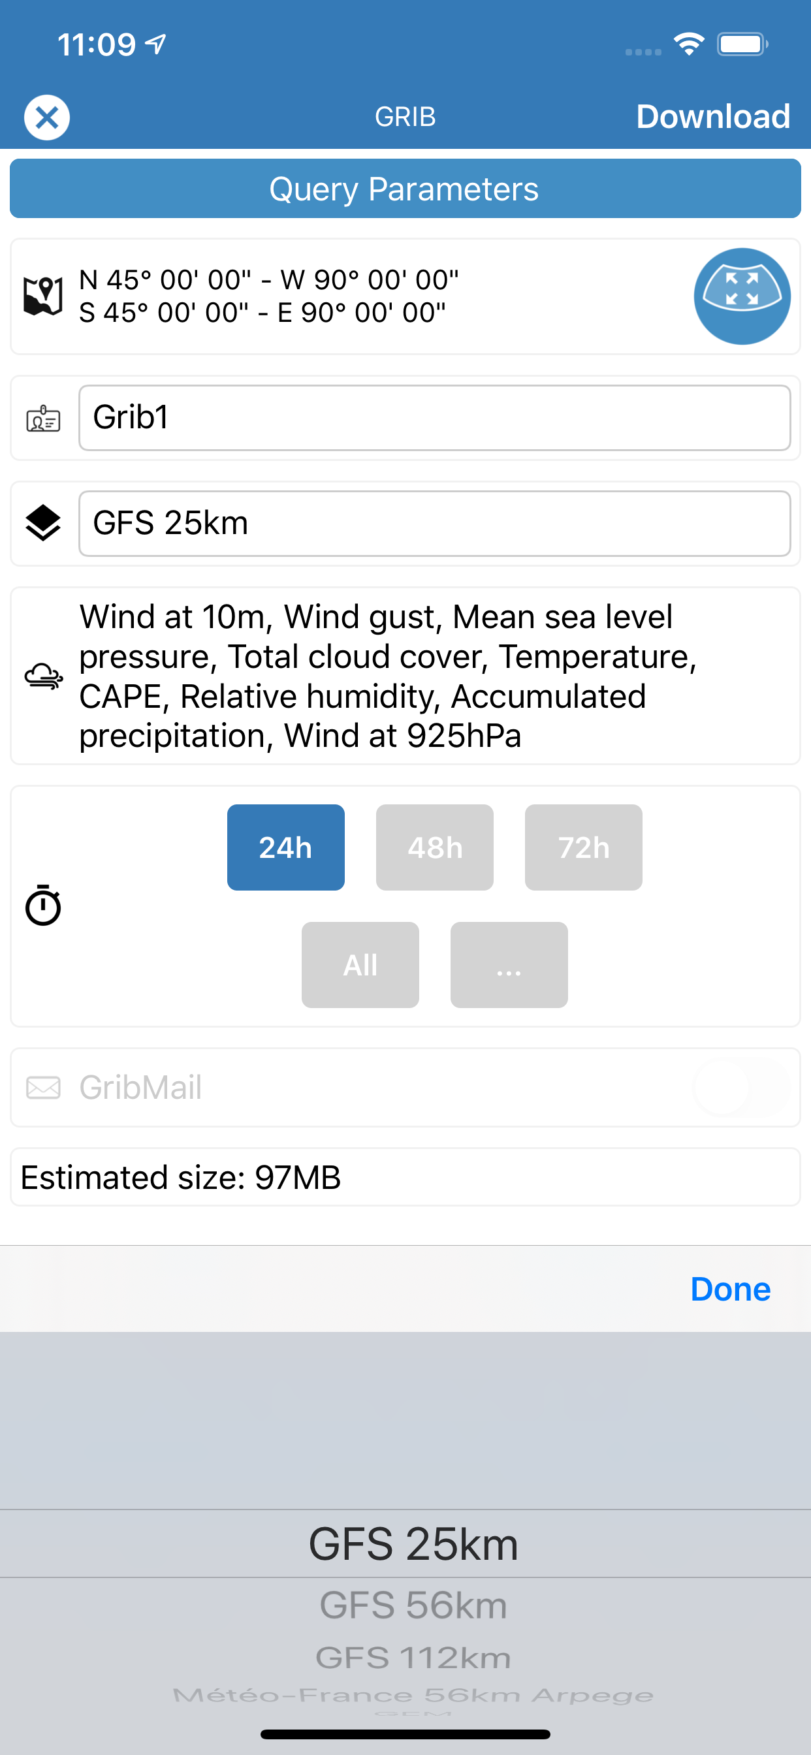
Task: Tap the weather parameters cloud icon
Action: tap(44, 676)
